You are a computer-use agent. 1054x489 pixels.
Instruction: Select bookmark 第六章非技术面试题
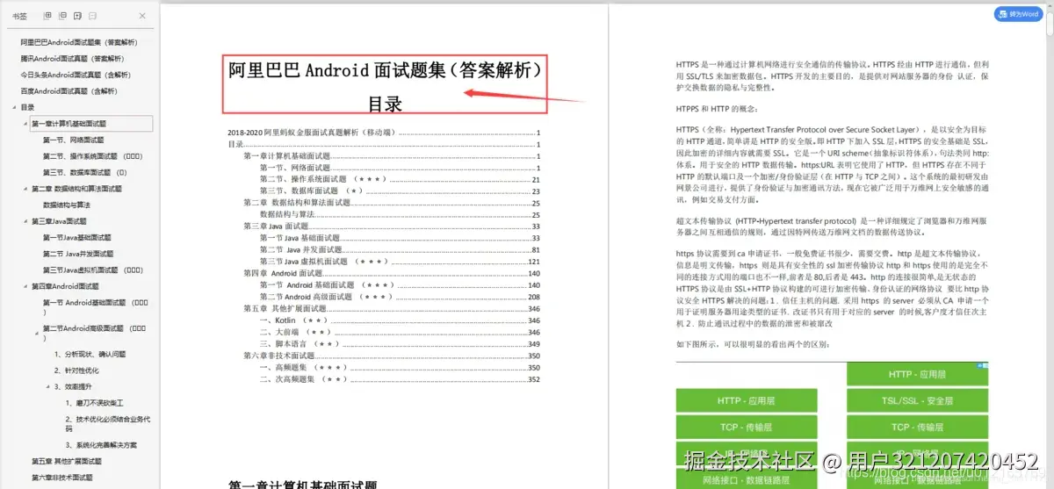coord(62,477)
